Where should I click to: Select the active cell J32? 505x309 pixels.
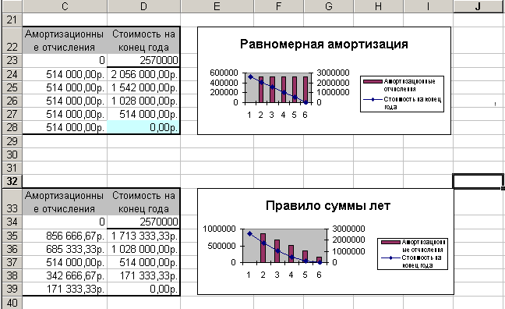tap(479, 181)
